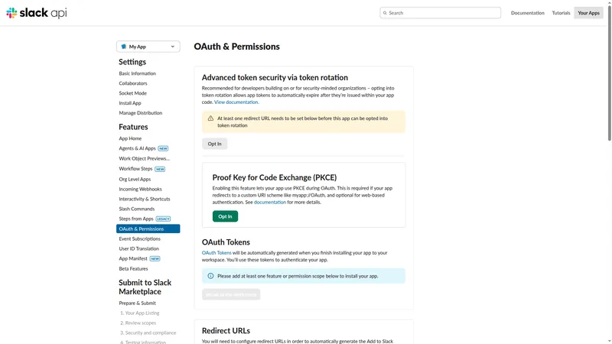Screen dimensions: 612x344
Task: Open Agents & AI Apps feature
Action: 138,148
